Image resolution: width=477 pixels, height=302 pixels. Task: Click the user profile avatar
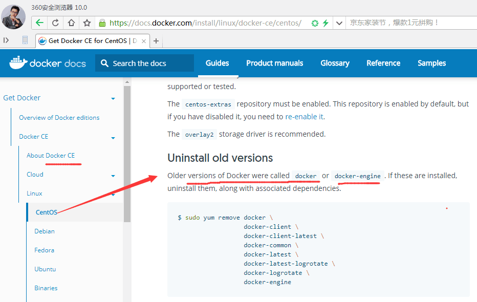(x=14, y=17)
